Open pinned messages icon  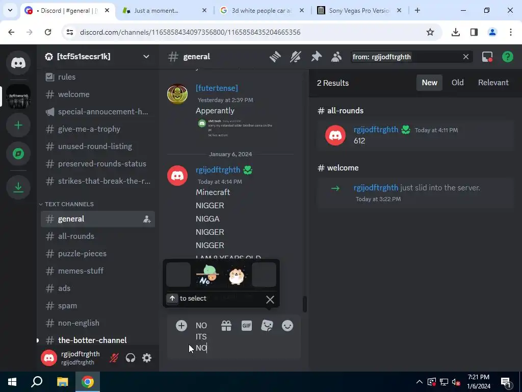[316, 57]
